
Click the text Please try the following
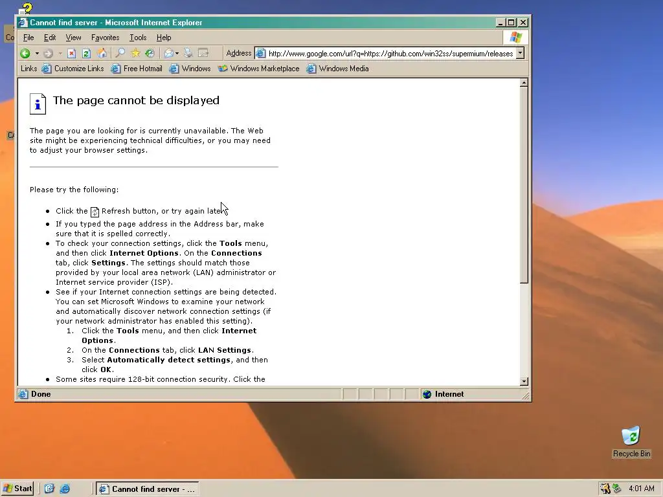click(74, 190)
